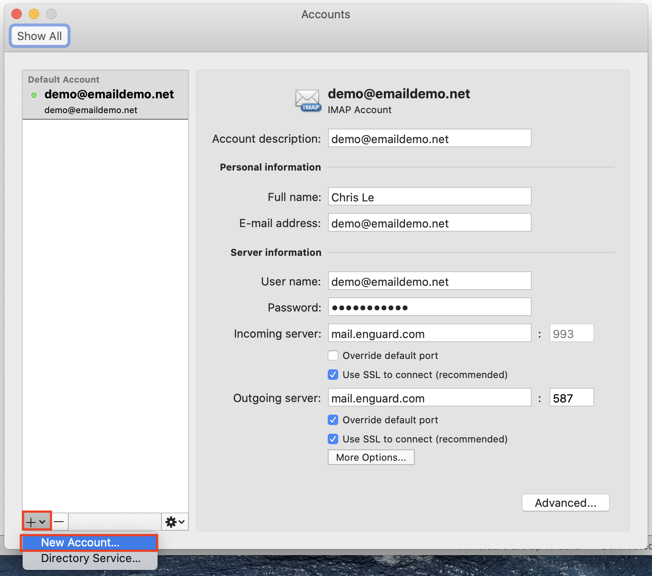
Task: Toggle Use SSL to connect for incoming server
Action: 333,375
